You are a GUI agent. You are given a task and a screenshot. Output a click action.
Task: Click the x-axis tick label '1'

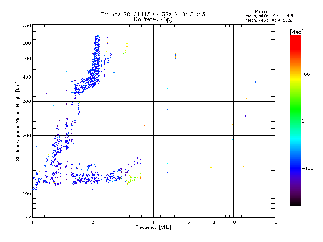tap(32, 222)
